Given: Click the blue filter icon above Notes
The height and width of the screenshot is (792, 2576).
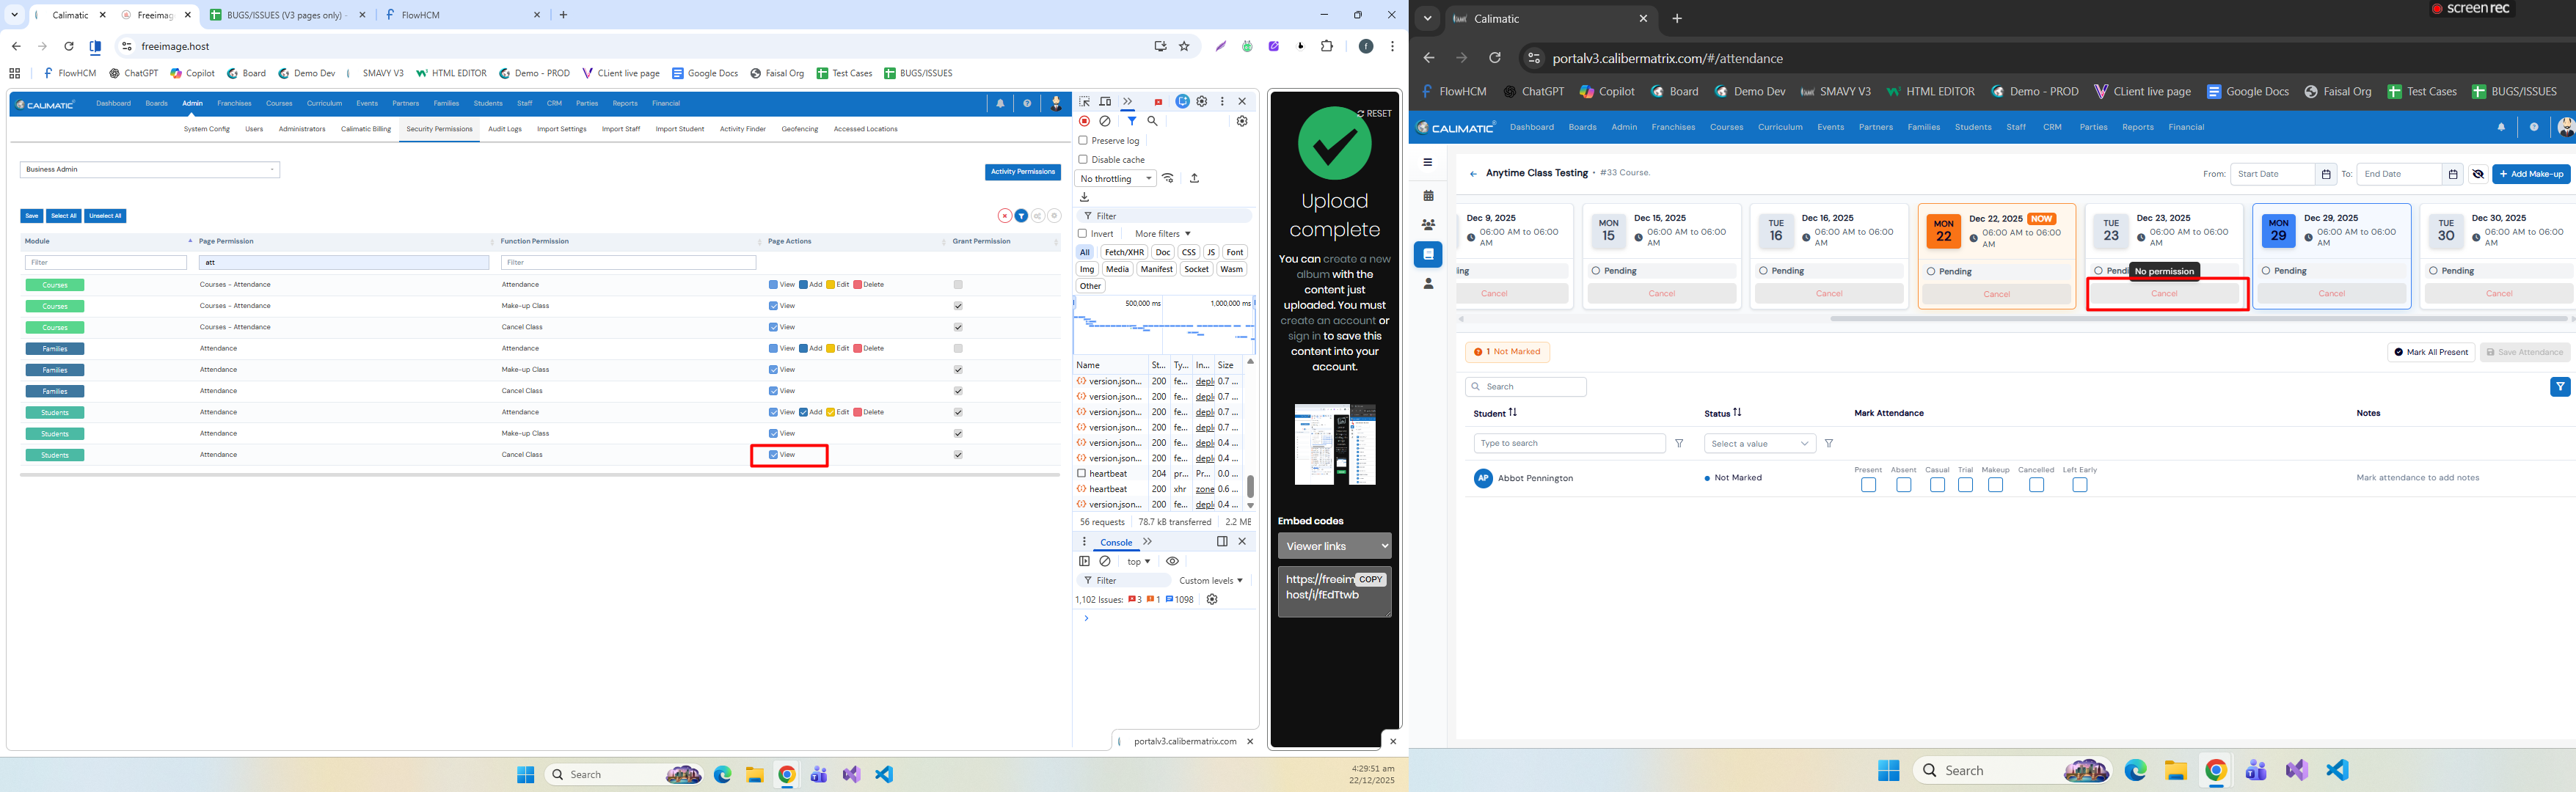Looking at the screenshot, I should pyautogui.click(x=2559, y=387).
